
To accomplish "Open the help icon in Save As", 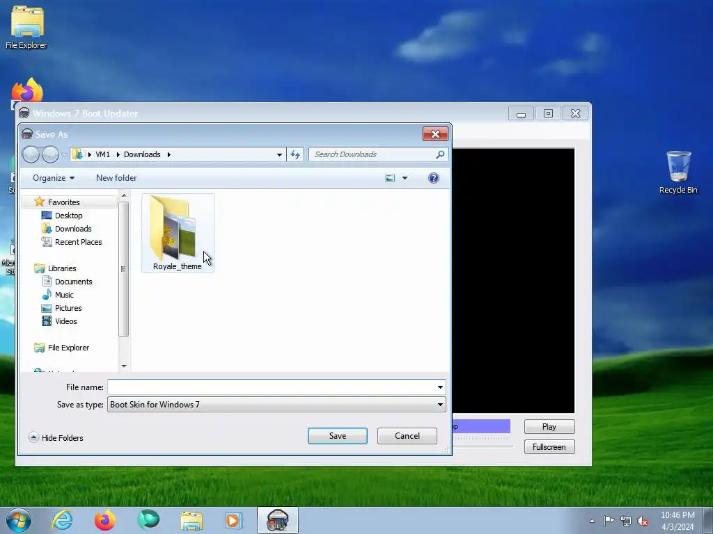I will coord(433,178).
